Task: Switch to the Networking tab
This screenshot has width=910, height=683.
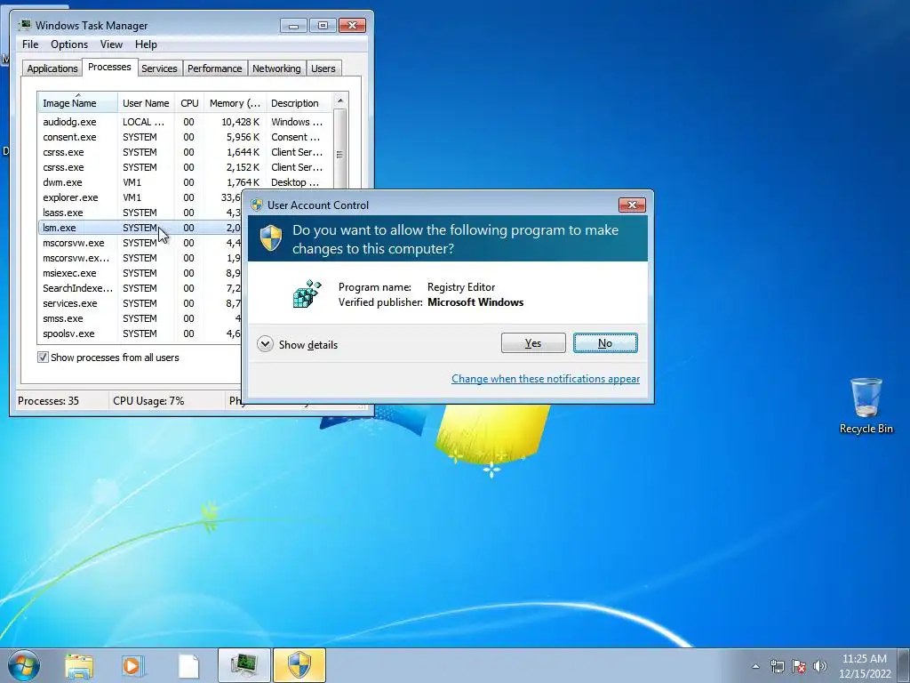Action: pyautogui.click(x=276, y=68)
